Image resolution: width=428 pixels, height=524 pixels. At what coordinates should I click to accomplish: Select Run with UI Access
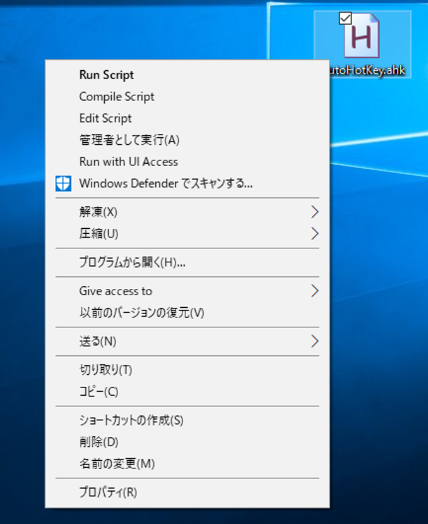(x=187, y=162)
